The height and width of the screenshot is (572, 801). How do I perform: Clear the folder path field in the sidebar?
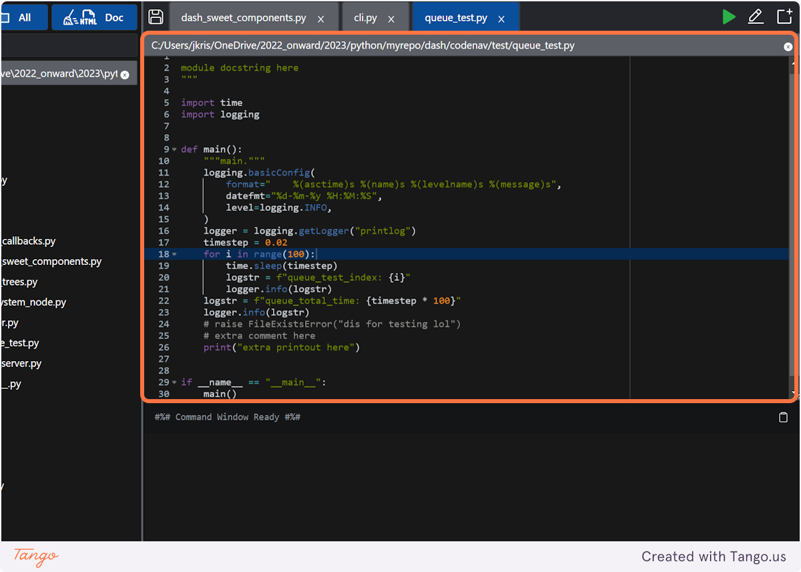click(125, 75)
